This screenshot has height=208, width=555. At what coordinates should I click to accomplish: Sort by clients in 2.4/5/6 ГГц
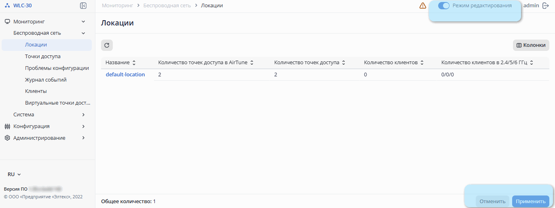[532, 63]
